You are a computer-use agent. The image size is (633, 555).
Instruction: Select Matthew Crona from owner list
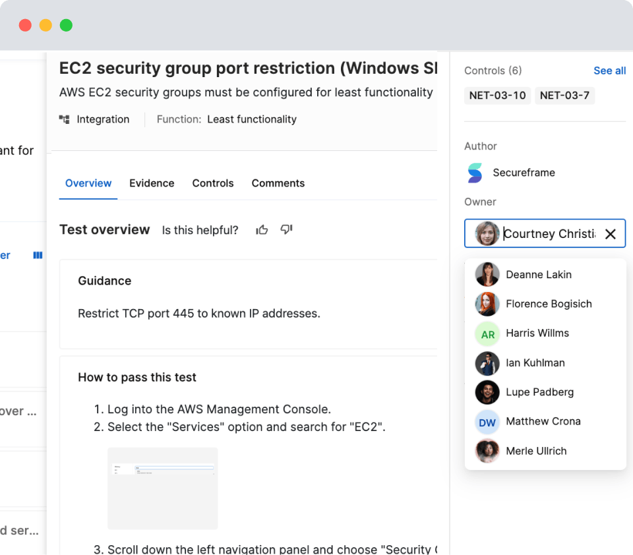543,422
